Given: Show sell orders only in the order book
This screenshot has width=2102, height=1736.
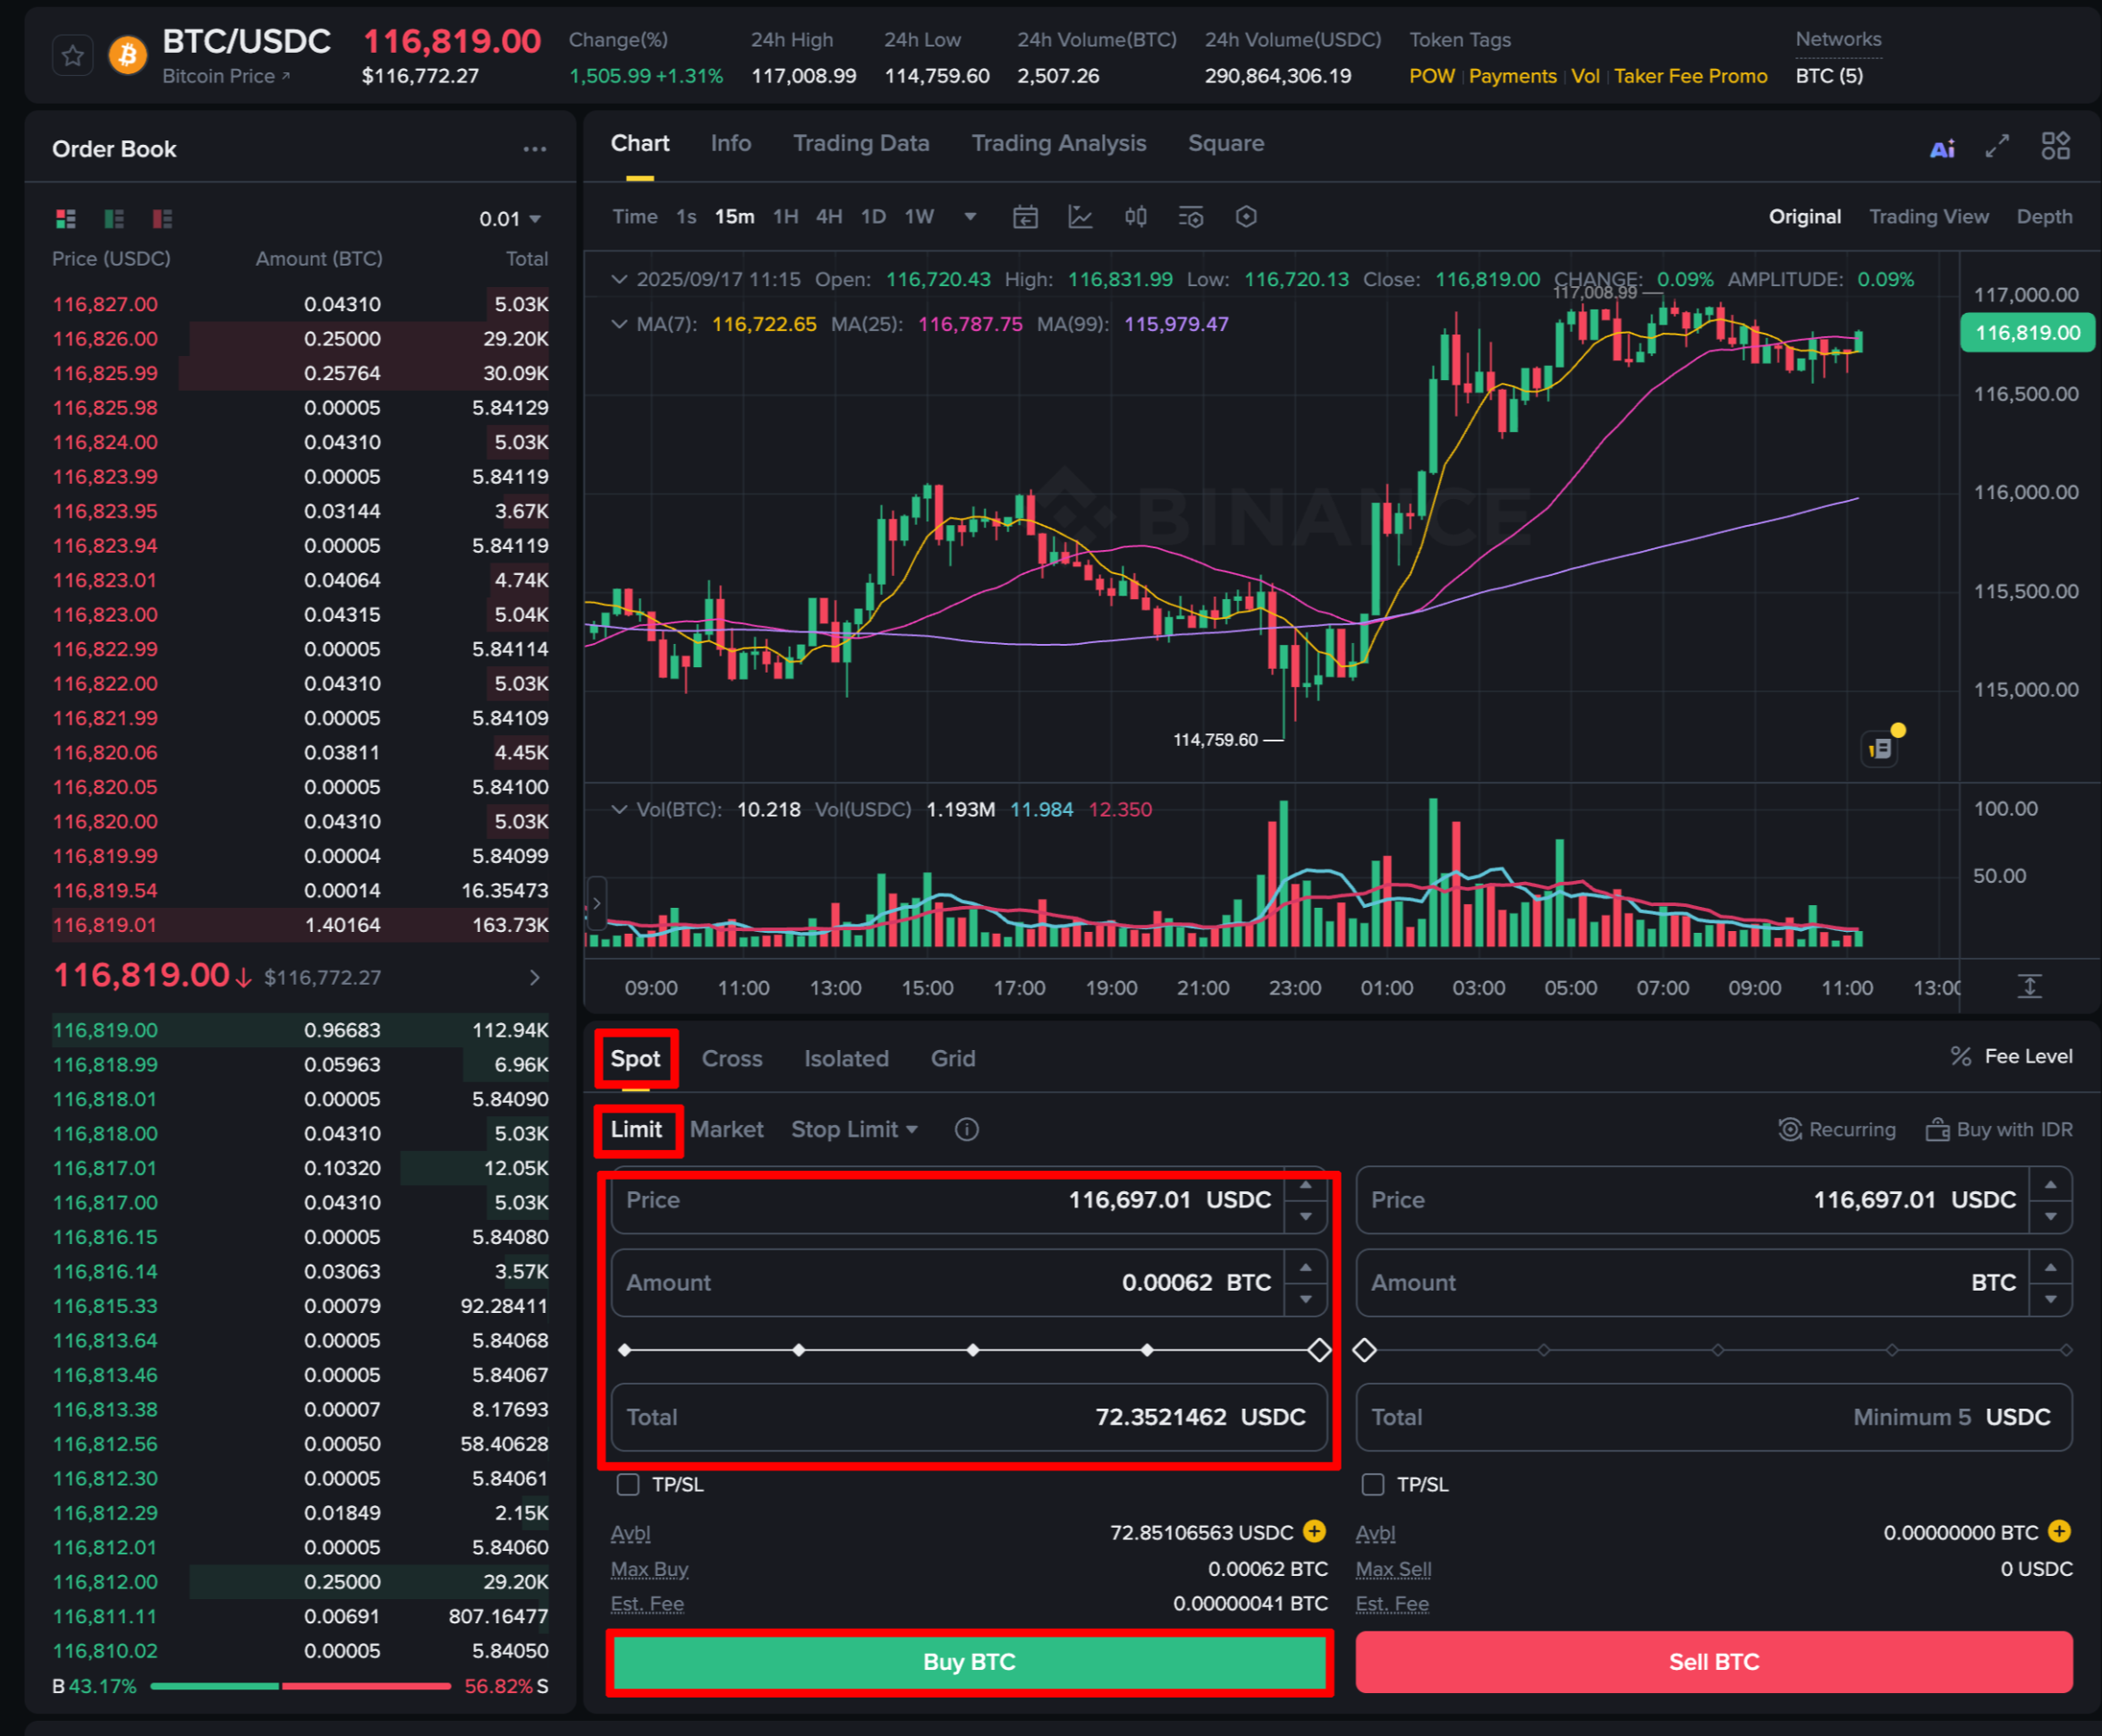Looking at the screenshot, I should [x=162, y=218].
